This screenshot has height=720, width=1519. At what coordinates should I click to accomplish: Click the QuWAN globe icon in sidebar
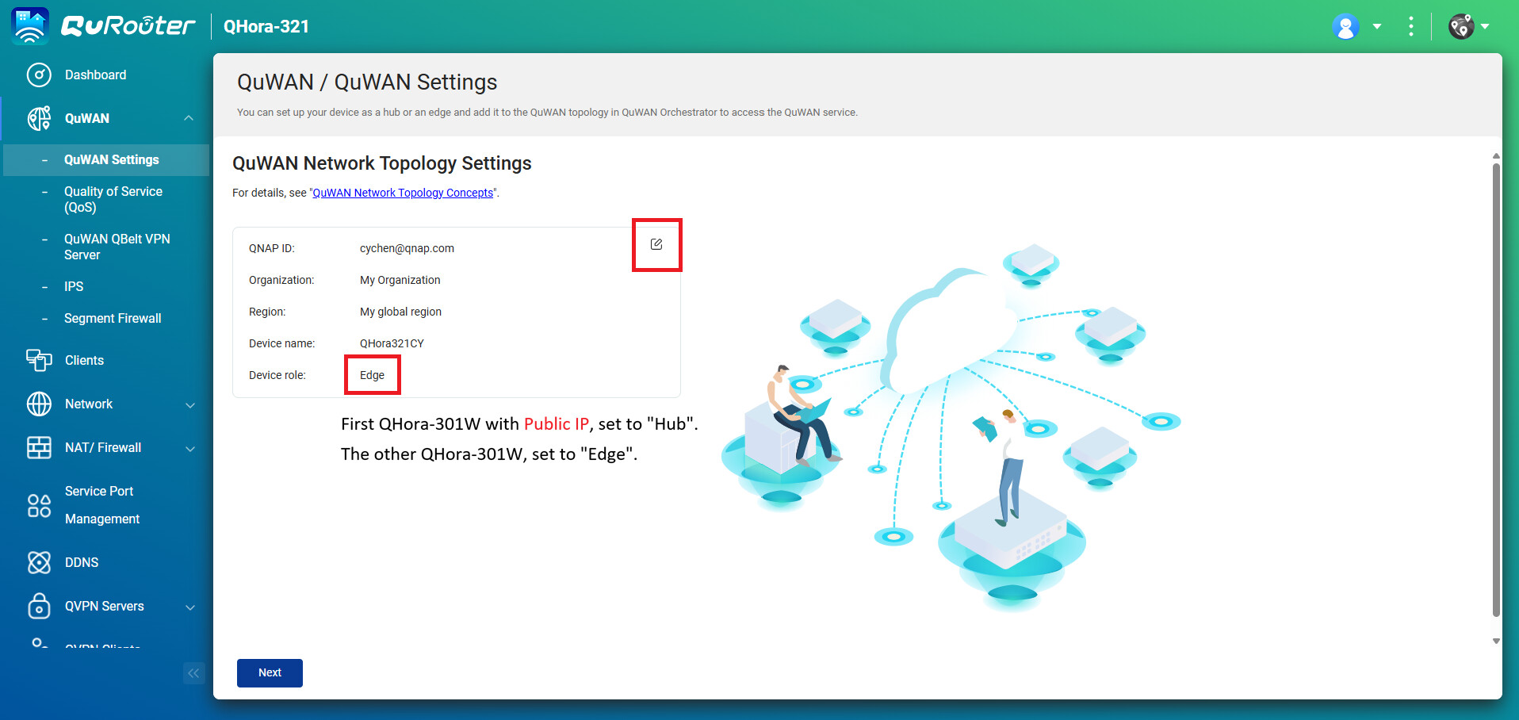39,118
